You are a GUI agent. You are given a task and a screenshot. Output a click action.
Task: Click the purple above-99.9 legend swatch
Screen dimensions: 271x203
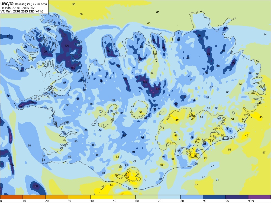pyautogui.click(x=259, y=197)
